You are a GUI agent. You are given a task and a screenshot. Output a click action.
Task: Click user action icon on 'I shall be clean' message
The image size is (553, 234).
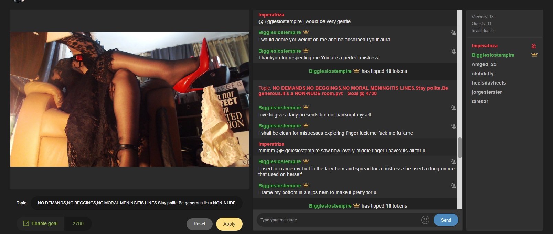click(454, 126)
